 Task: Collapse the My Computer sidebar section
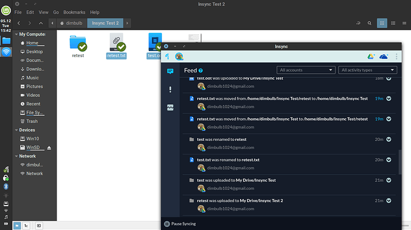(x=17, y=34)
